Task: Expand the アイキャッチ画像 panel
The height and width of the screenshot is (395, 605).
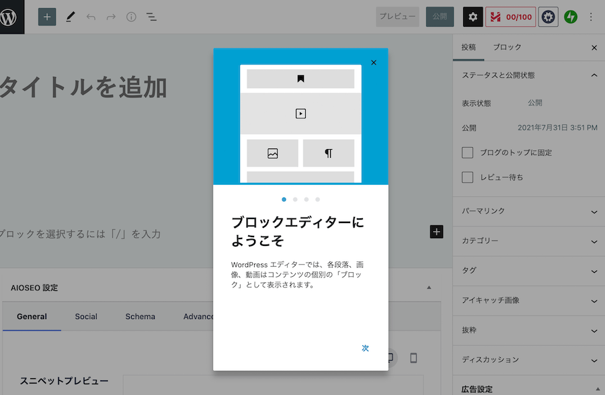Action: [x=528, y=300]
